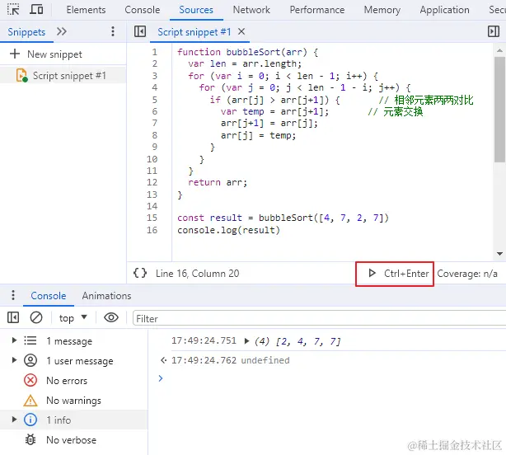Click the console prompt chevron
This screenshot has width=506, height=455.
(x=161, y=378)
